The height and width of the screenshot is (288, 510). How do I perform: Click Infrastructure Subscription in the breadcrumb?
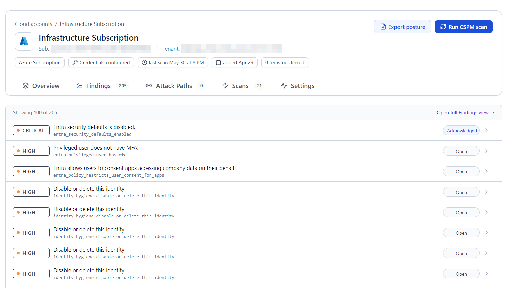pos(92,24)
